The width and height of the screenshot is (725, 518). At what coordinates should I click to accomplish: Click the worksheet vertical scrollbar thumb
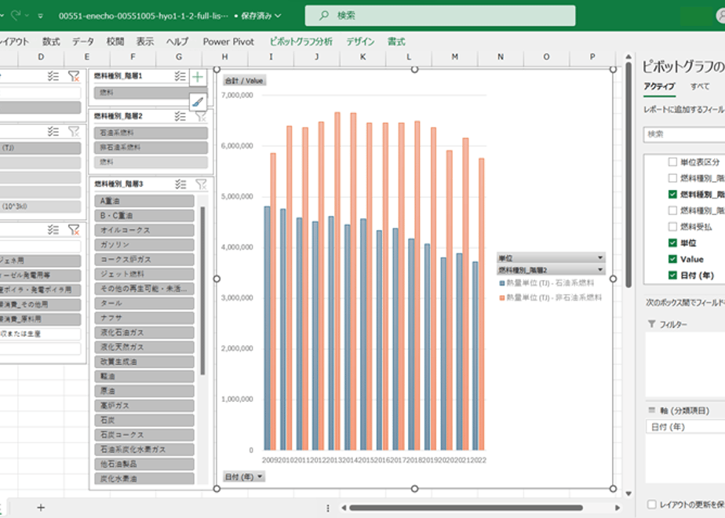(x=628, y=175)
